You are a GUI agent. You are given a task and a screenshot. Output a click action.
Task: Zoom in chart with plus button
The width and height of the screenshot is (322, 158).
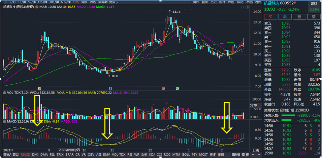pos(253,154)
